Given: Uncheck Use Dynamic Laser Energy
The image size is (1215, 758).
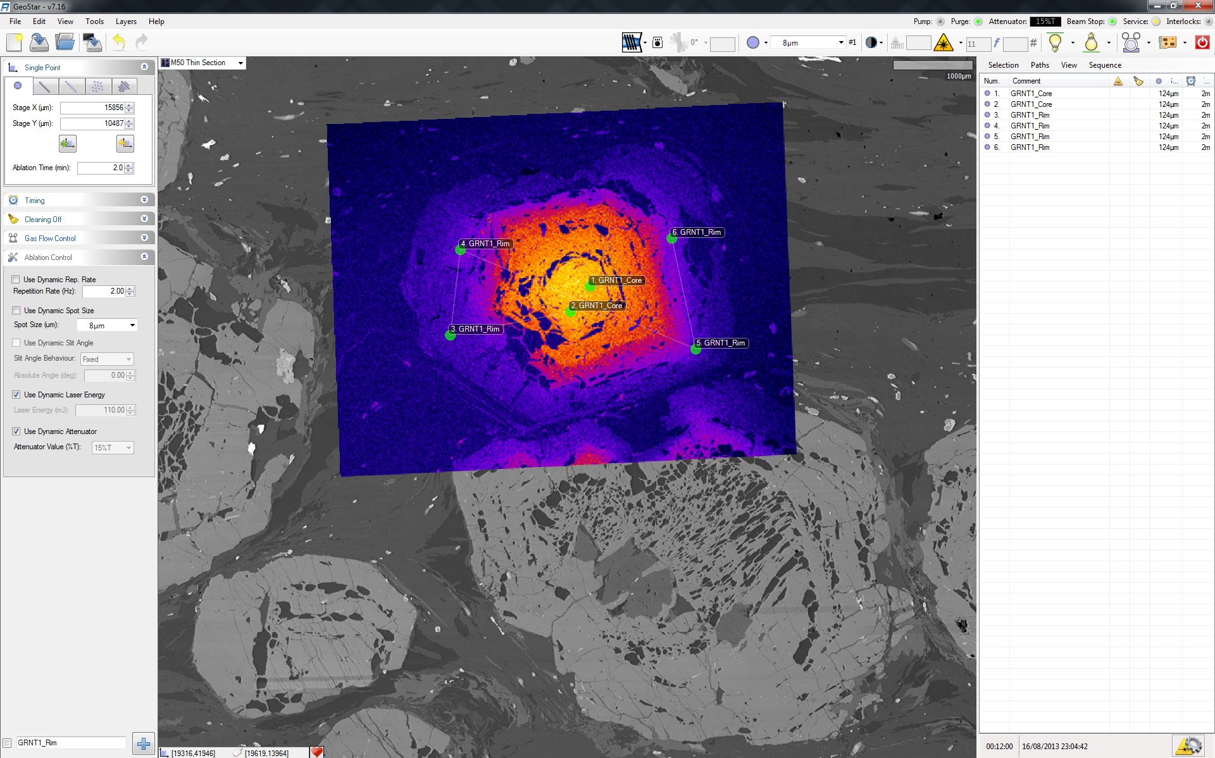Looking at the screenshot, I should tap(16, 394).
